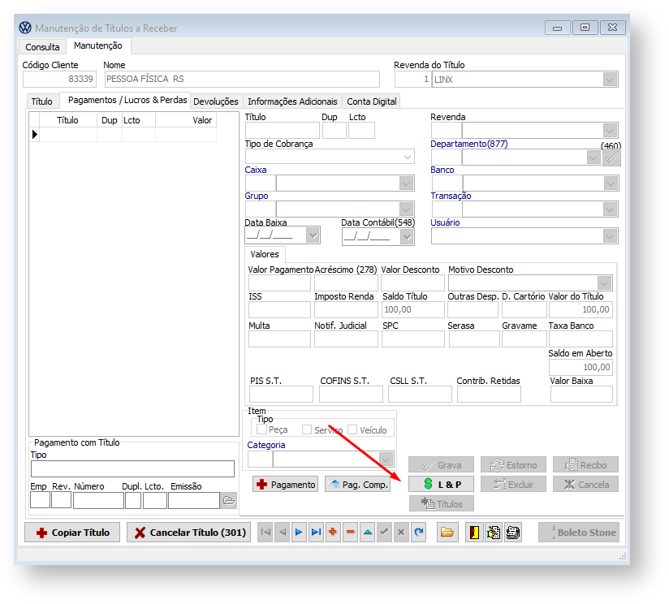The height and width of the screenshot is (604, 669).
Task: Refresh data blue curved arrow
Action: (x=419, y=532)
